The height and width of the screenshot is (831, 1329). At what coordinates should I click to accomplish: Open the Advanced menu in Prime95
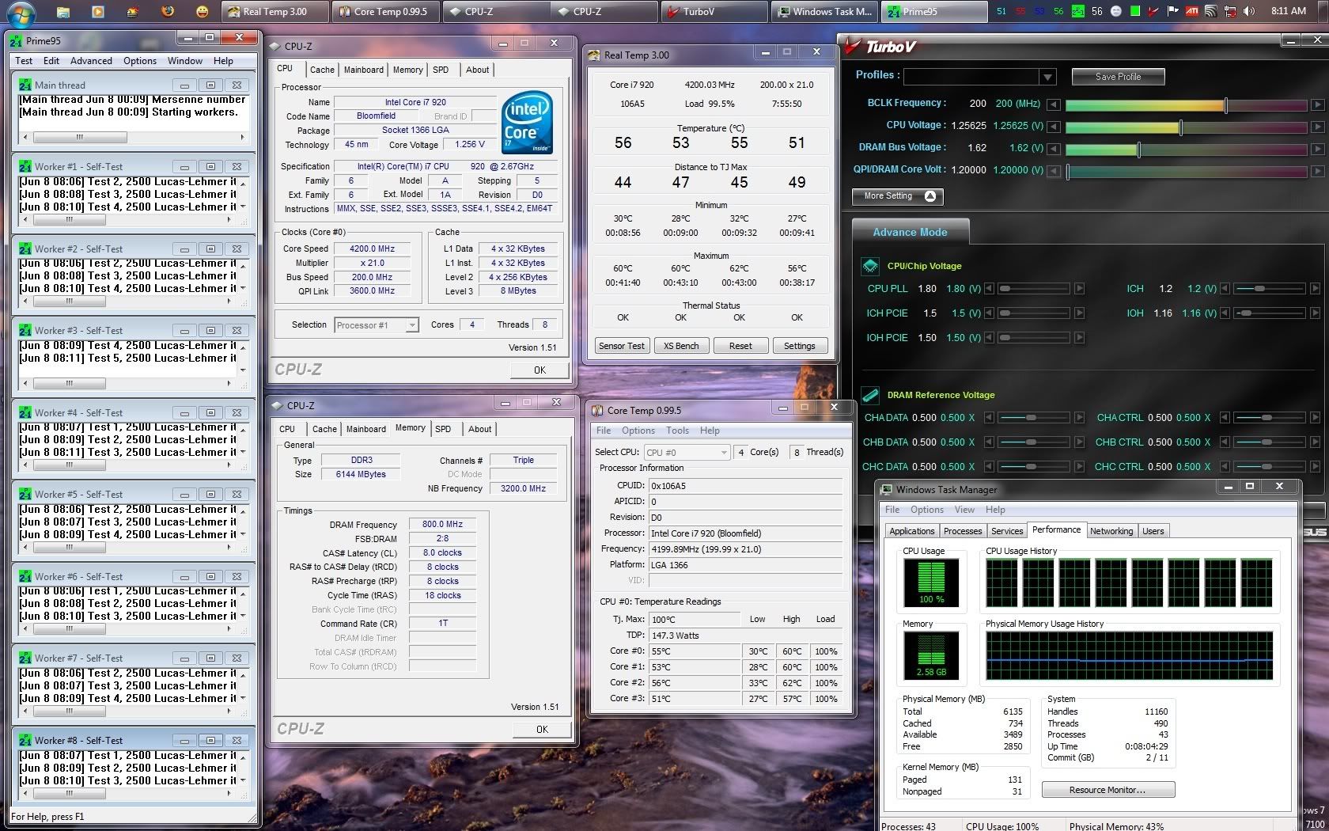pos(91,61)
